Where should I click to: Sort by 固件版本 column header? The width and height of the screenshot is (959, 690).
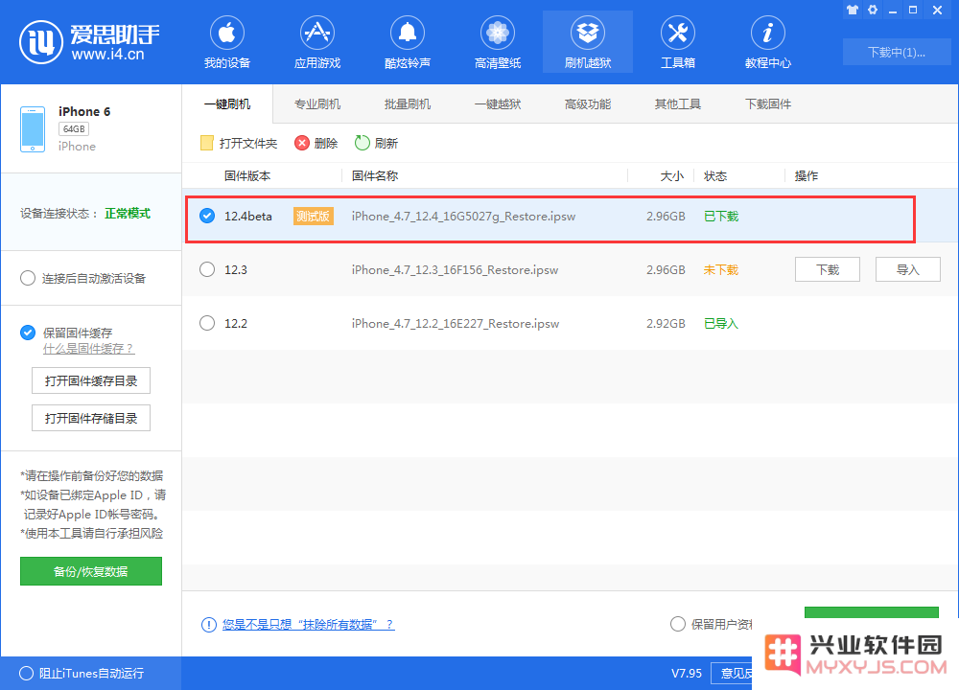[247, 176]
